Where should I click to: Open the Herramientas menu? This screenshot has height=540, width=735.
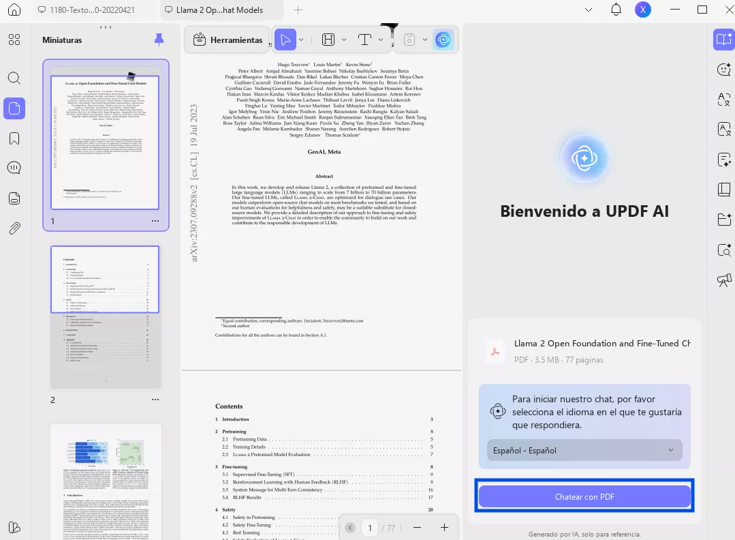click(228, 40)
